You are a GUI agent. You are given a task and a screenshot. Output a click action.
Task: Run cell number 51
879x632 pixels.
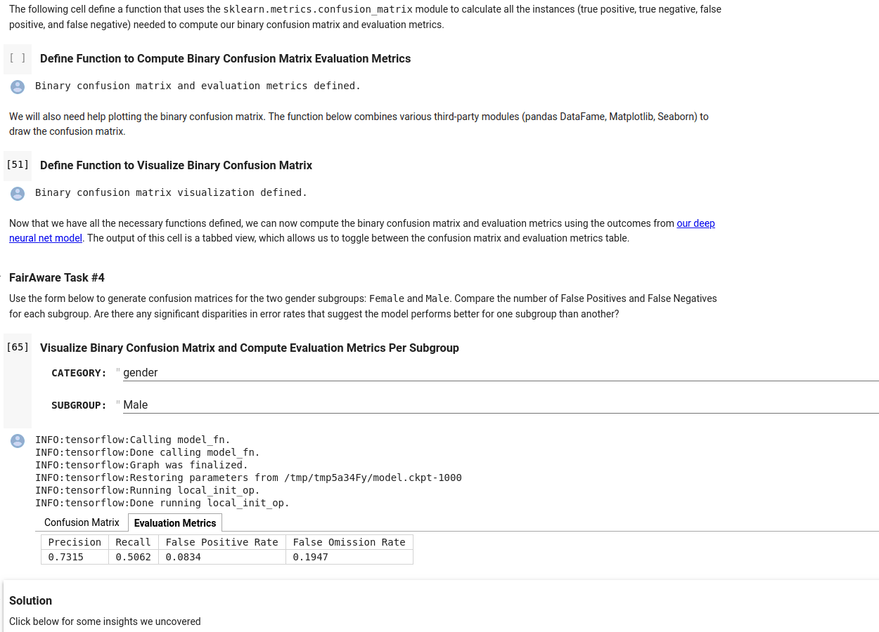[18, 165]
